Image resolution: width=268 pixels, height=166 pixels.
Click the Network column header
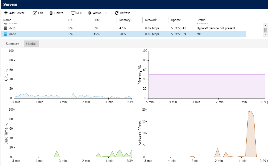(151, 20)
